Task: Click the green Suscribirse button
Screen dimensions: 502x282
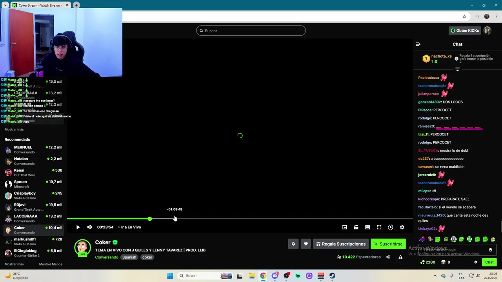Action: [388, 244]
